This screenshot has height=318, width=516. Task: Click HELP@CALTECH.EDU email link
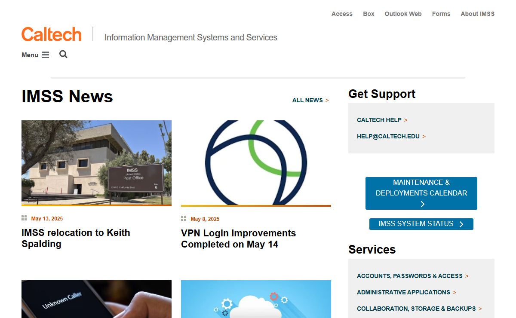391,136
